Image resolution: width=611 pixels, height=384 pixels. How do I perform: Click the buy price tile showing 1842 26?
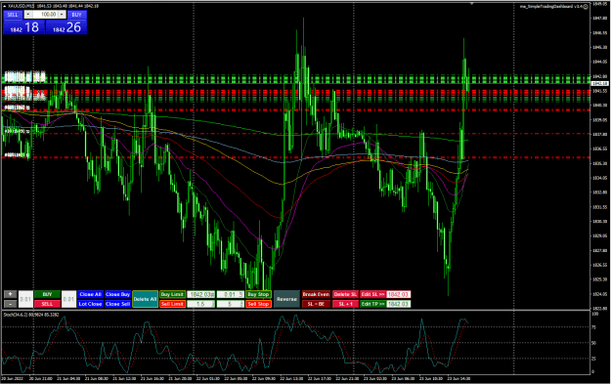tap(66, 27)
